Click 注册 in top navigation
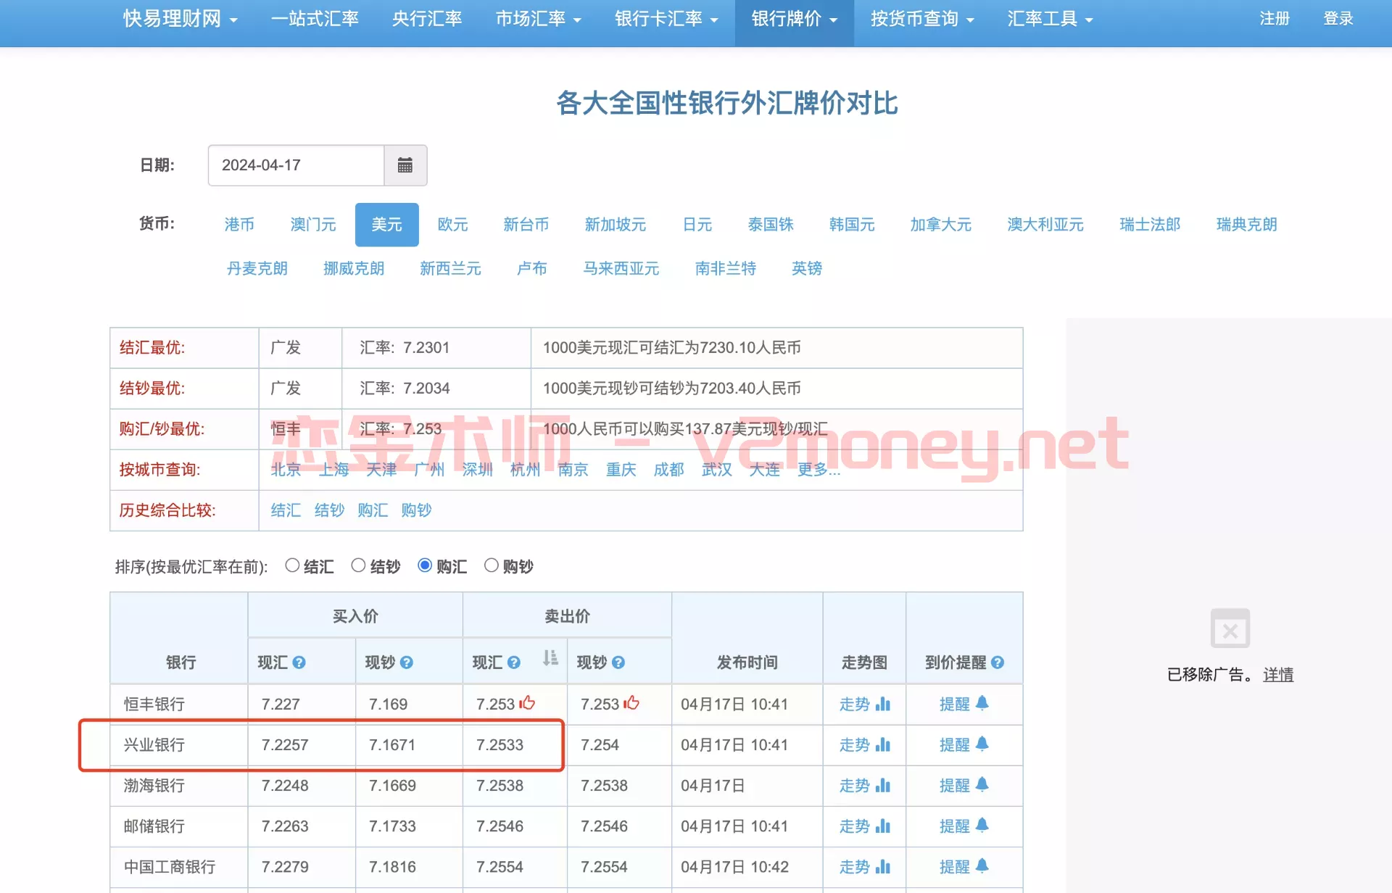This screenshot has width=1392, height=893. click(x=1275, y=19)
